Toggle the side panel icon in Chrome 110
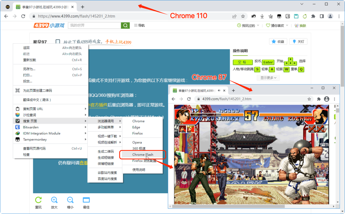 (322, 16)
